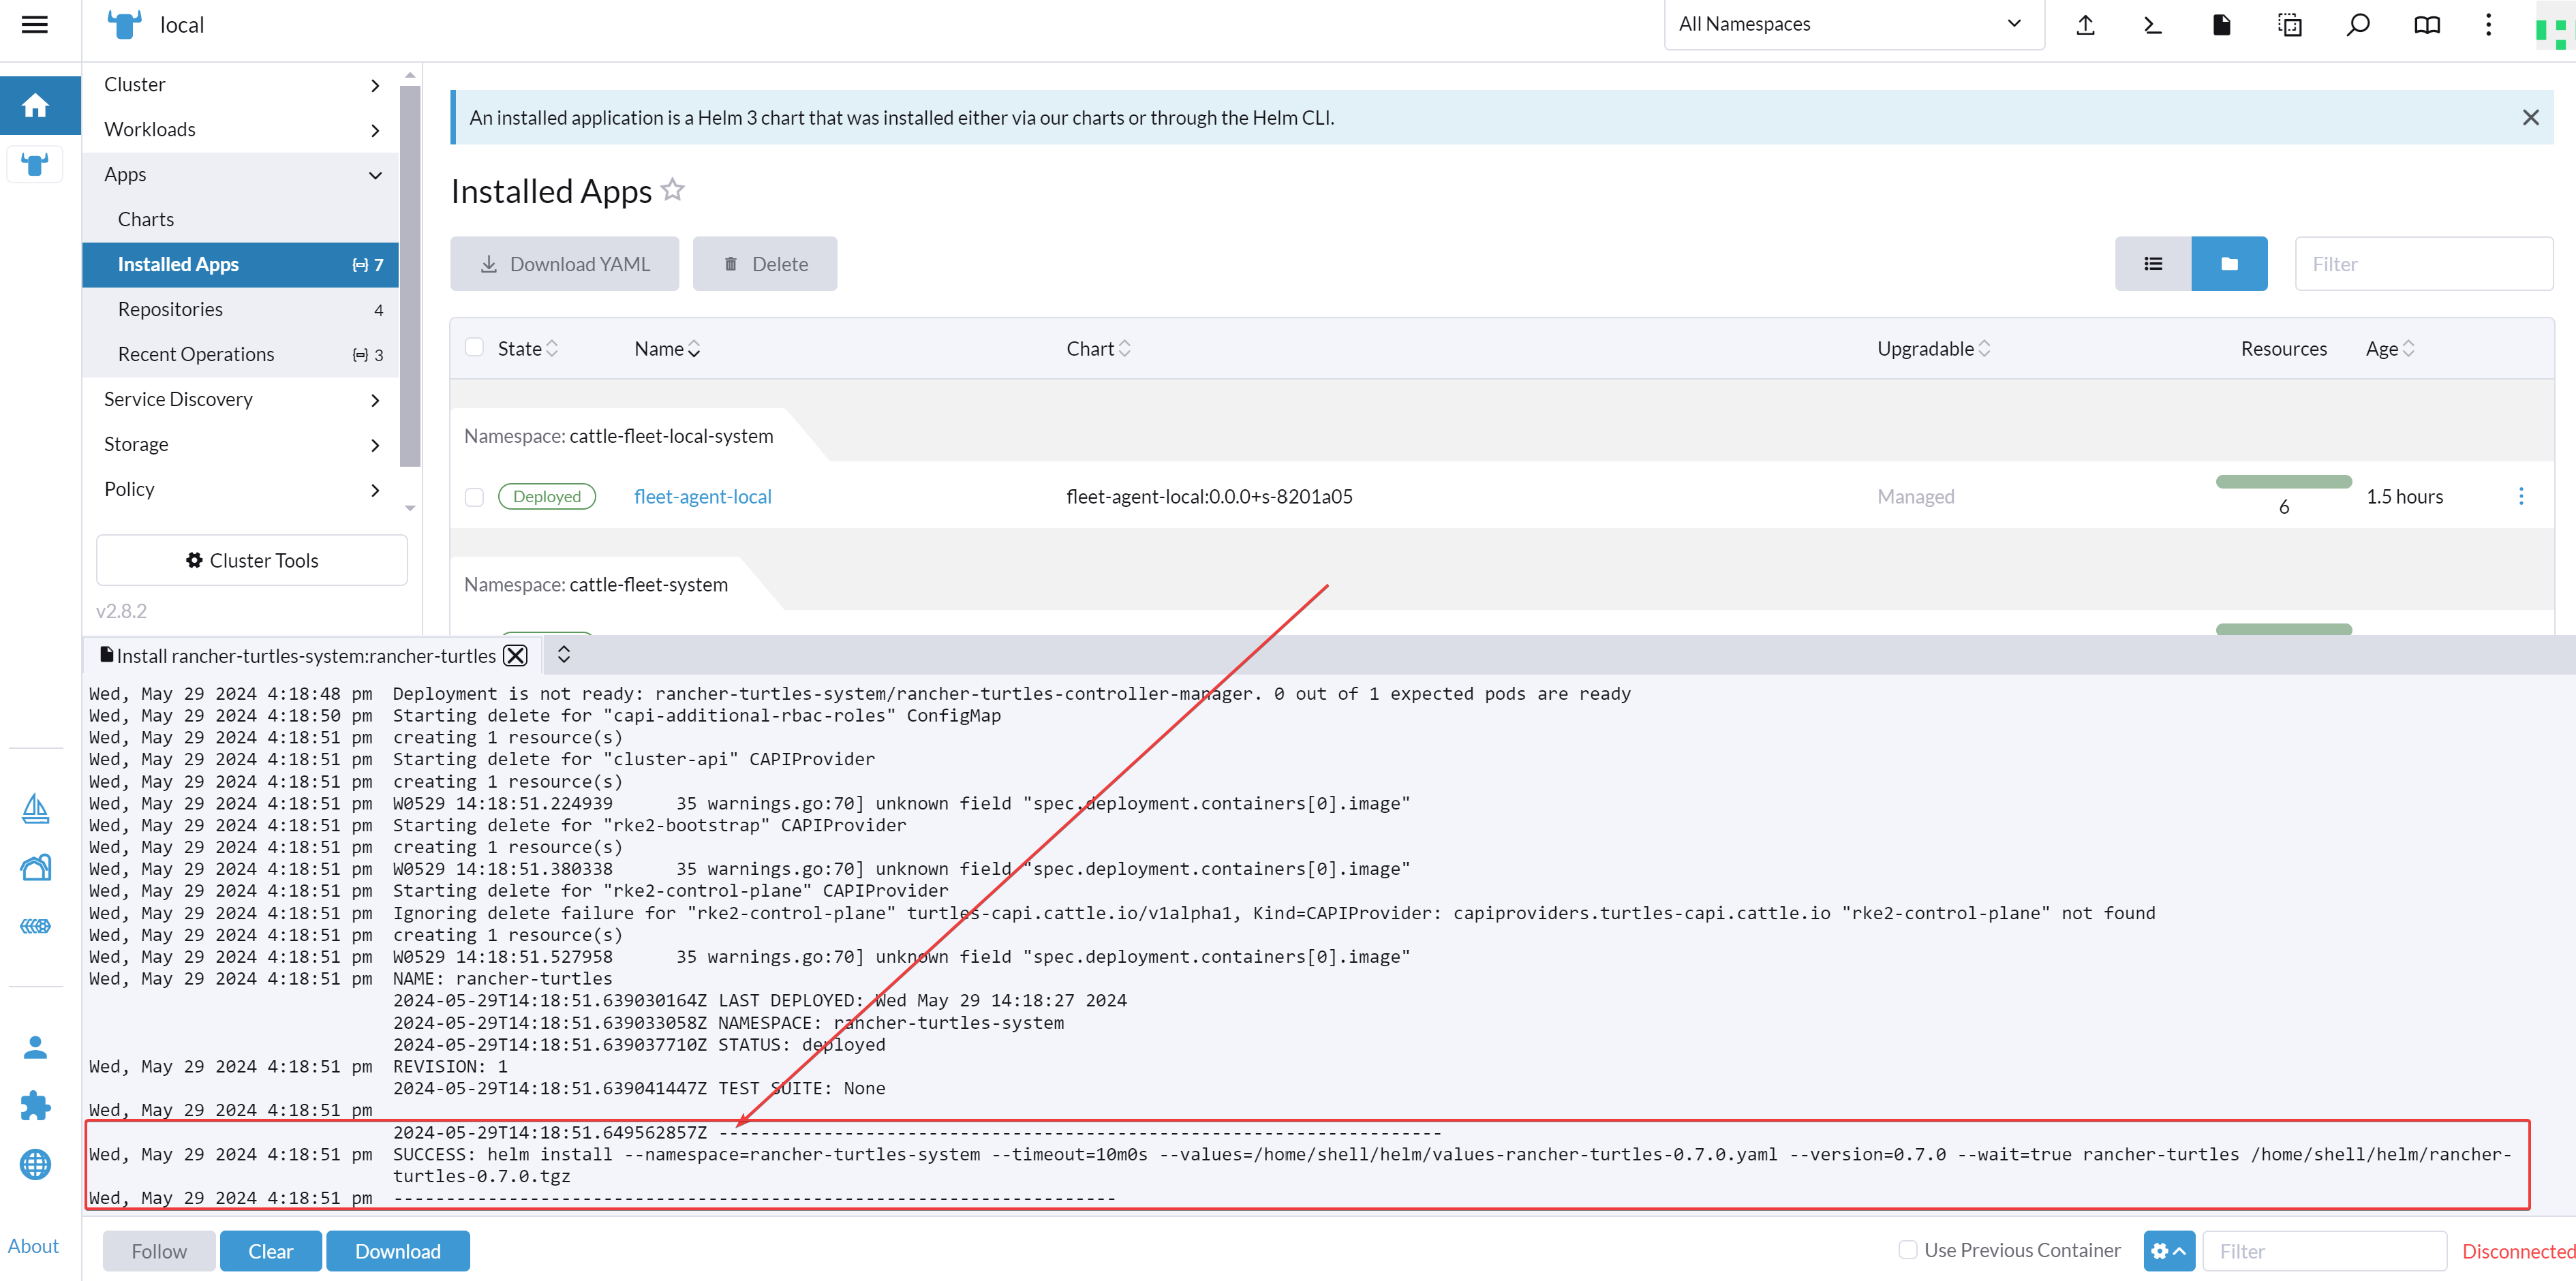This screenshot has width=2576, height=1281.
Task: Sort table by Chart column
Action: (x=1098, y=349)
